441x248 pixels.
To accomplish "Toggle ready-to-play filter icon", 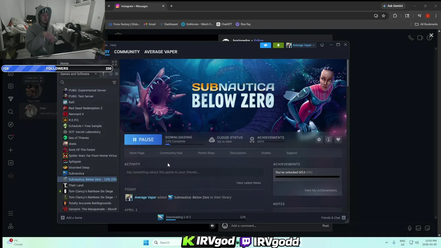I will pos(116,74).
